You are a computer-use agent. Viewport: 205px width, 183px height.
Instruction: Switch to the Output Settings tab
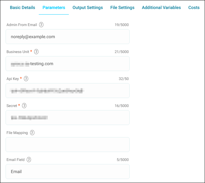pos(87,7)
